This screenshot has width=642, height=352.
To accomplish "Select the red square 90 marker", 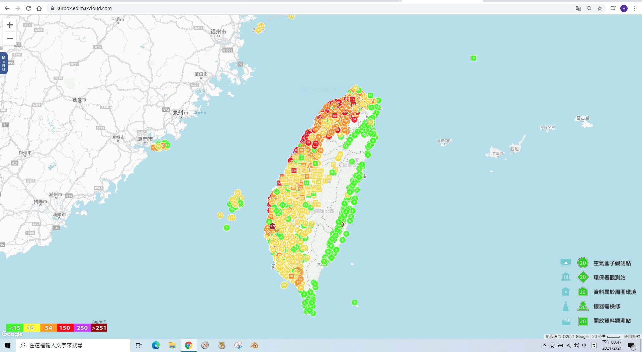I will coord(335,116).
